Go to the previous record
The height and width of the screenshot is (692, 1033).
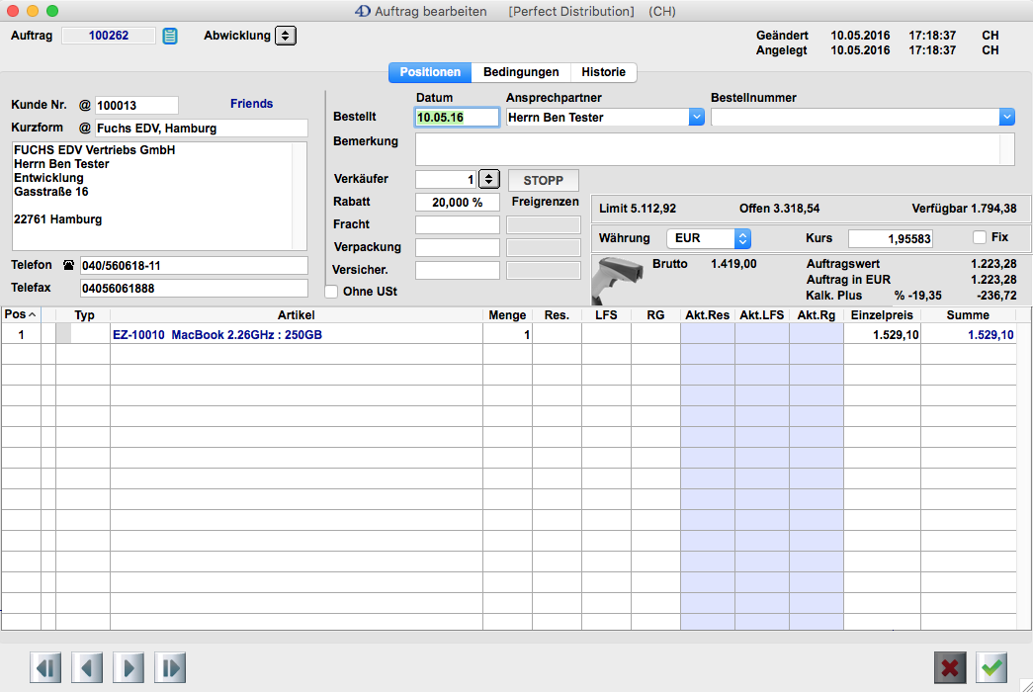(86, 667)
